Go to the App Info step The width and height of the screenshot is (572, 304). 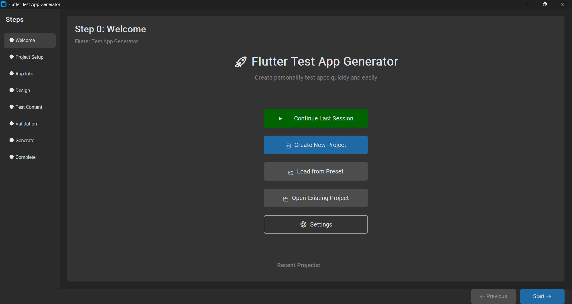point(24,74)
